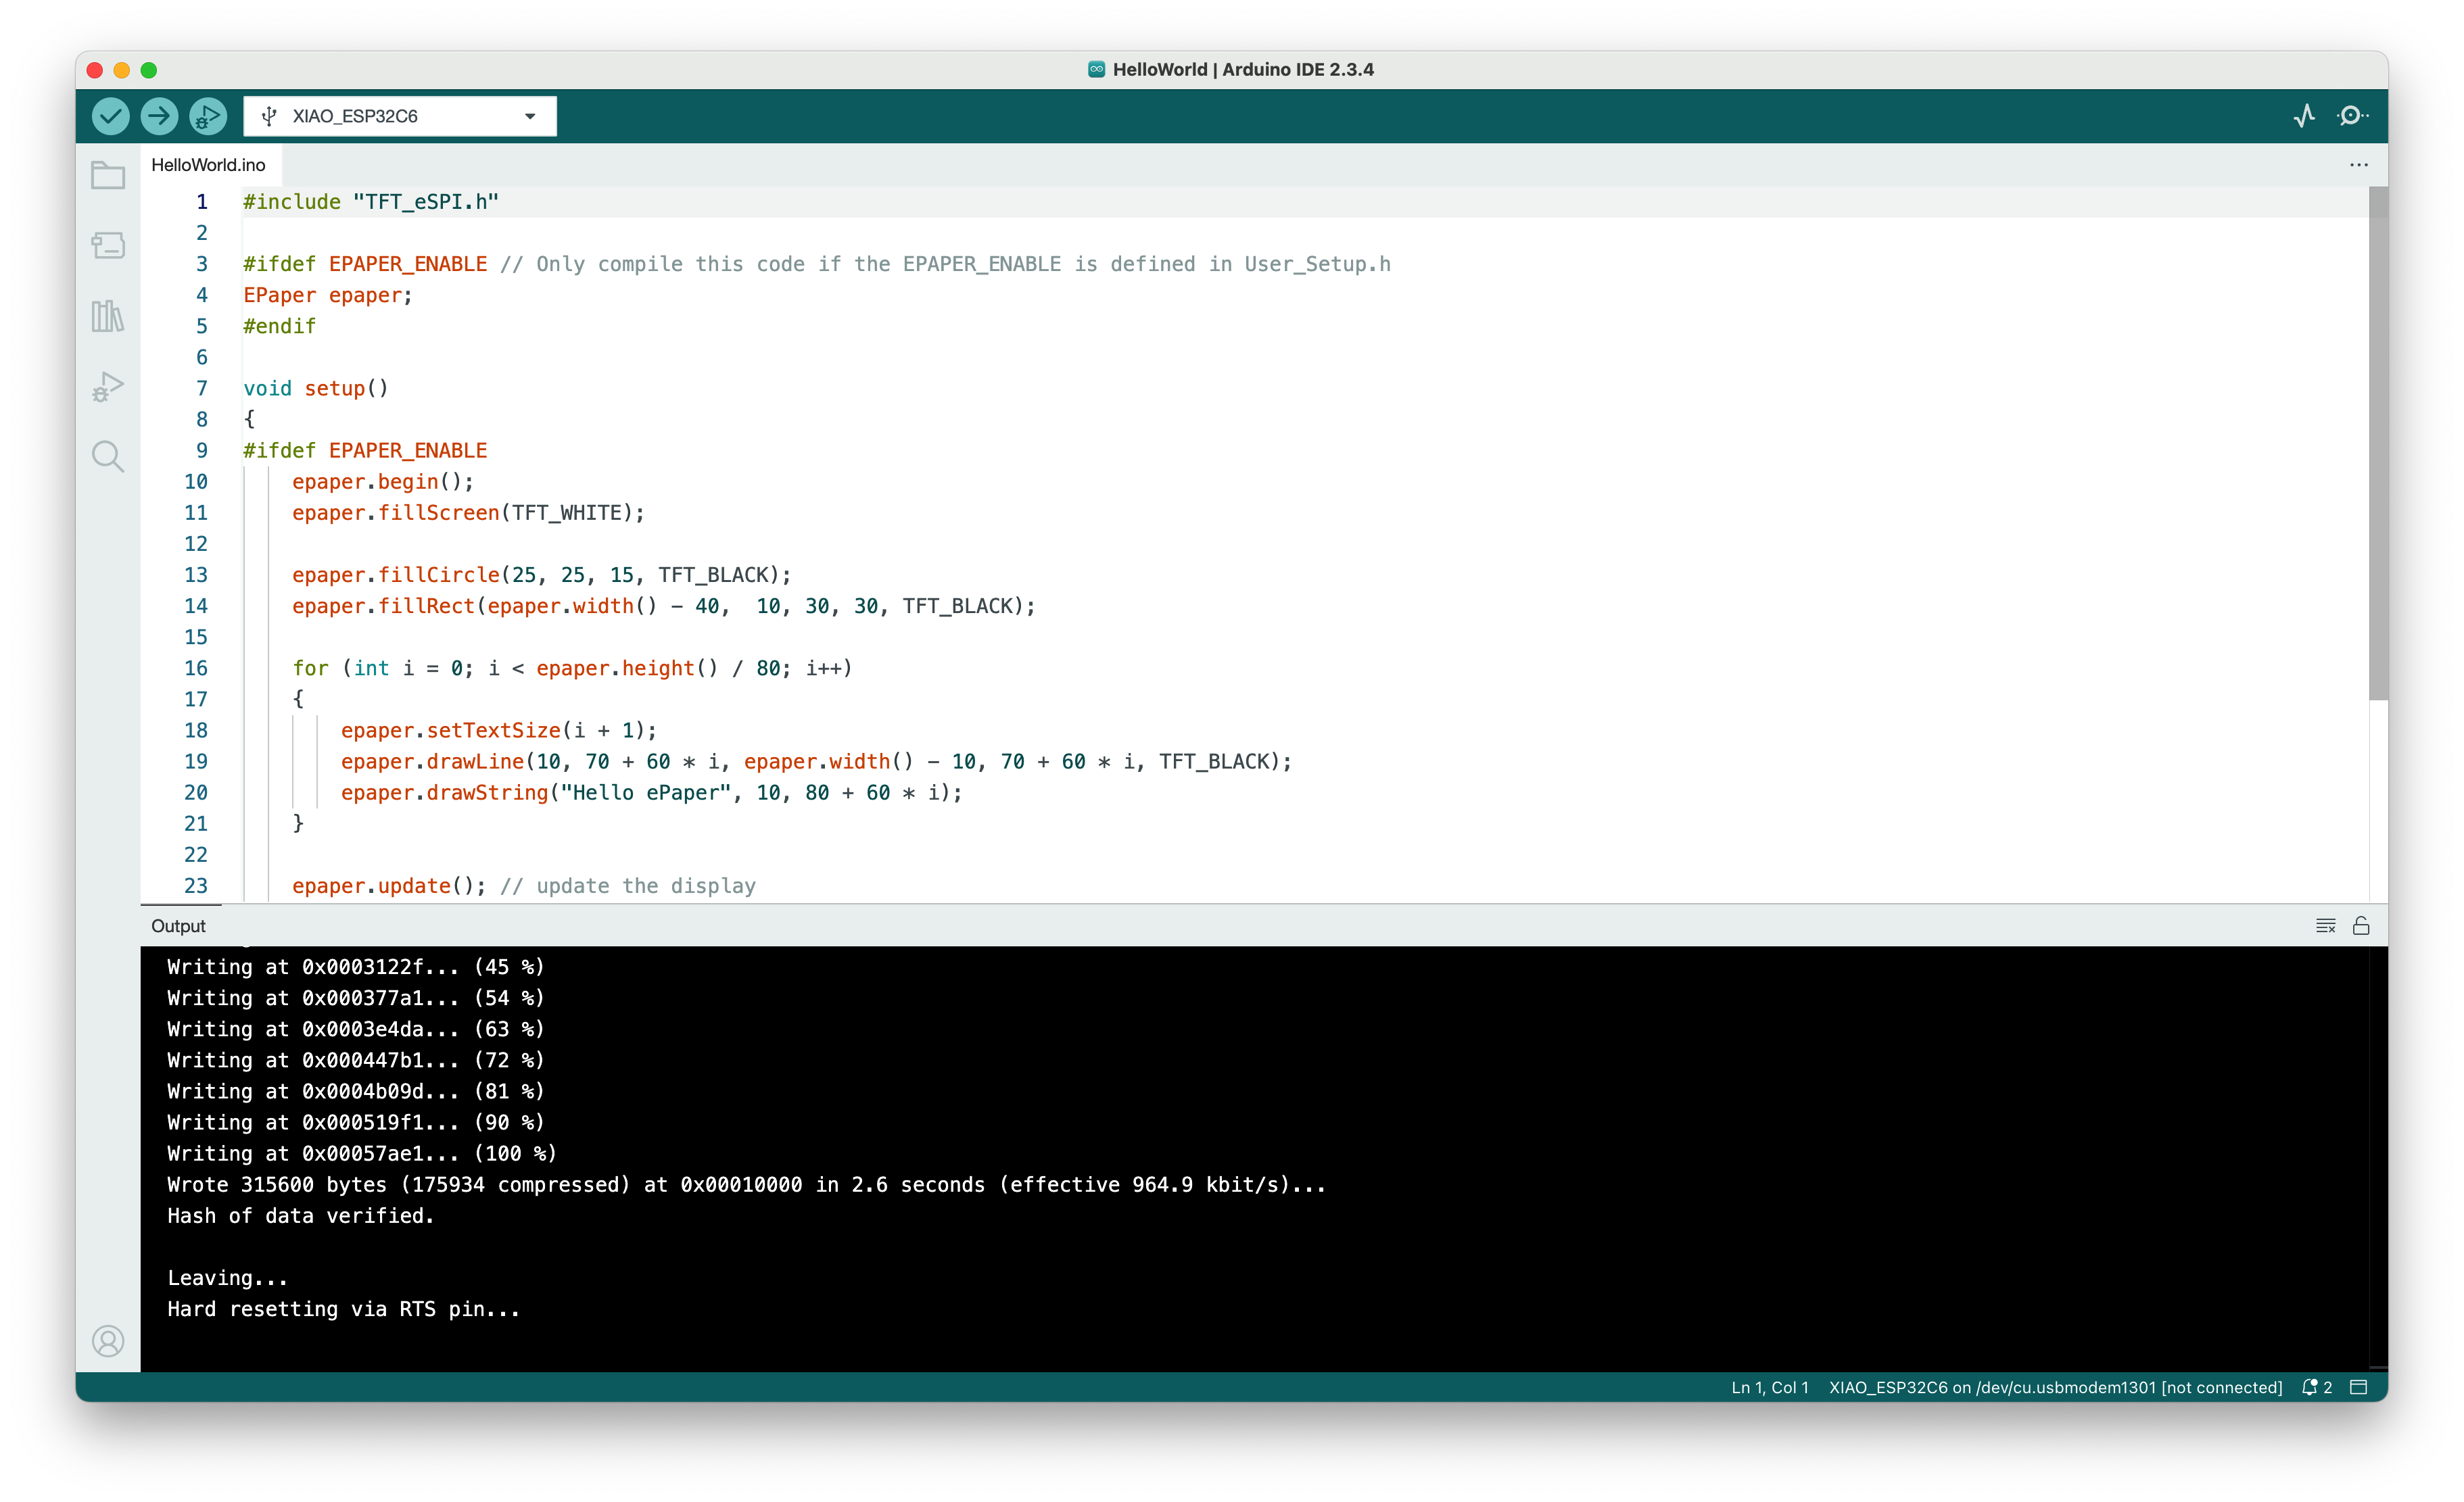2464x1502 pixels.
Task: Click on 'void setup()' code line
Action: coord(316,388)
